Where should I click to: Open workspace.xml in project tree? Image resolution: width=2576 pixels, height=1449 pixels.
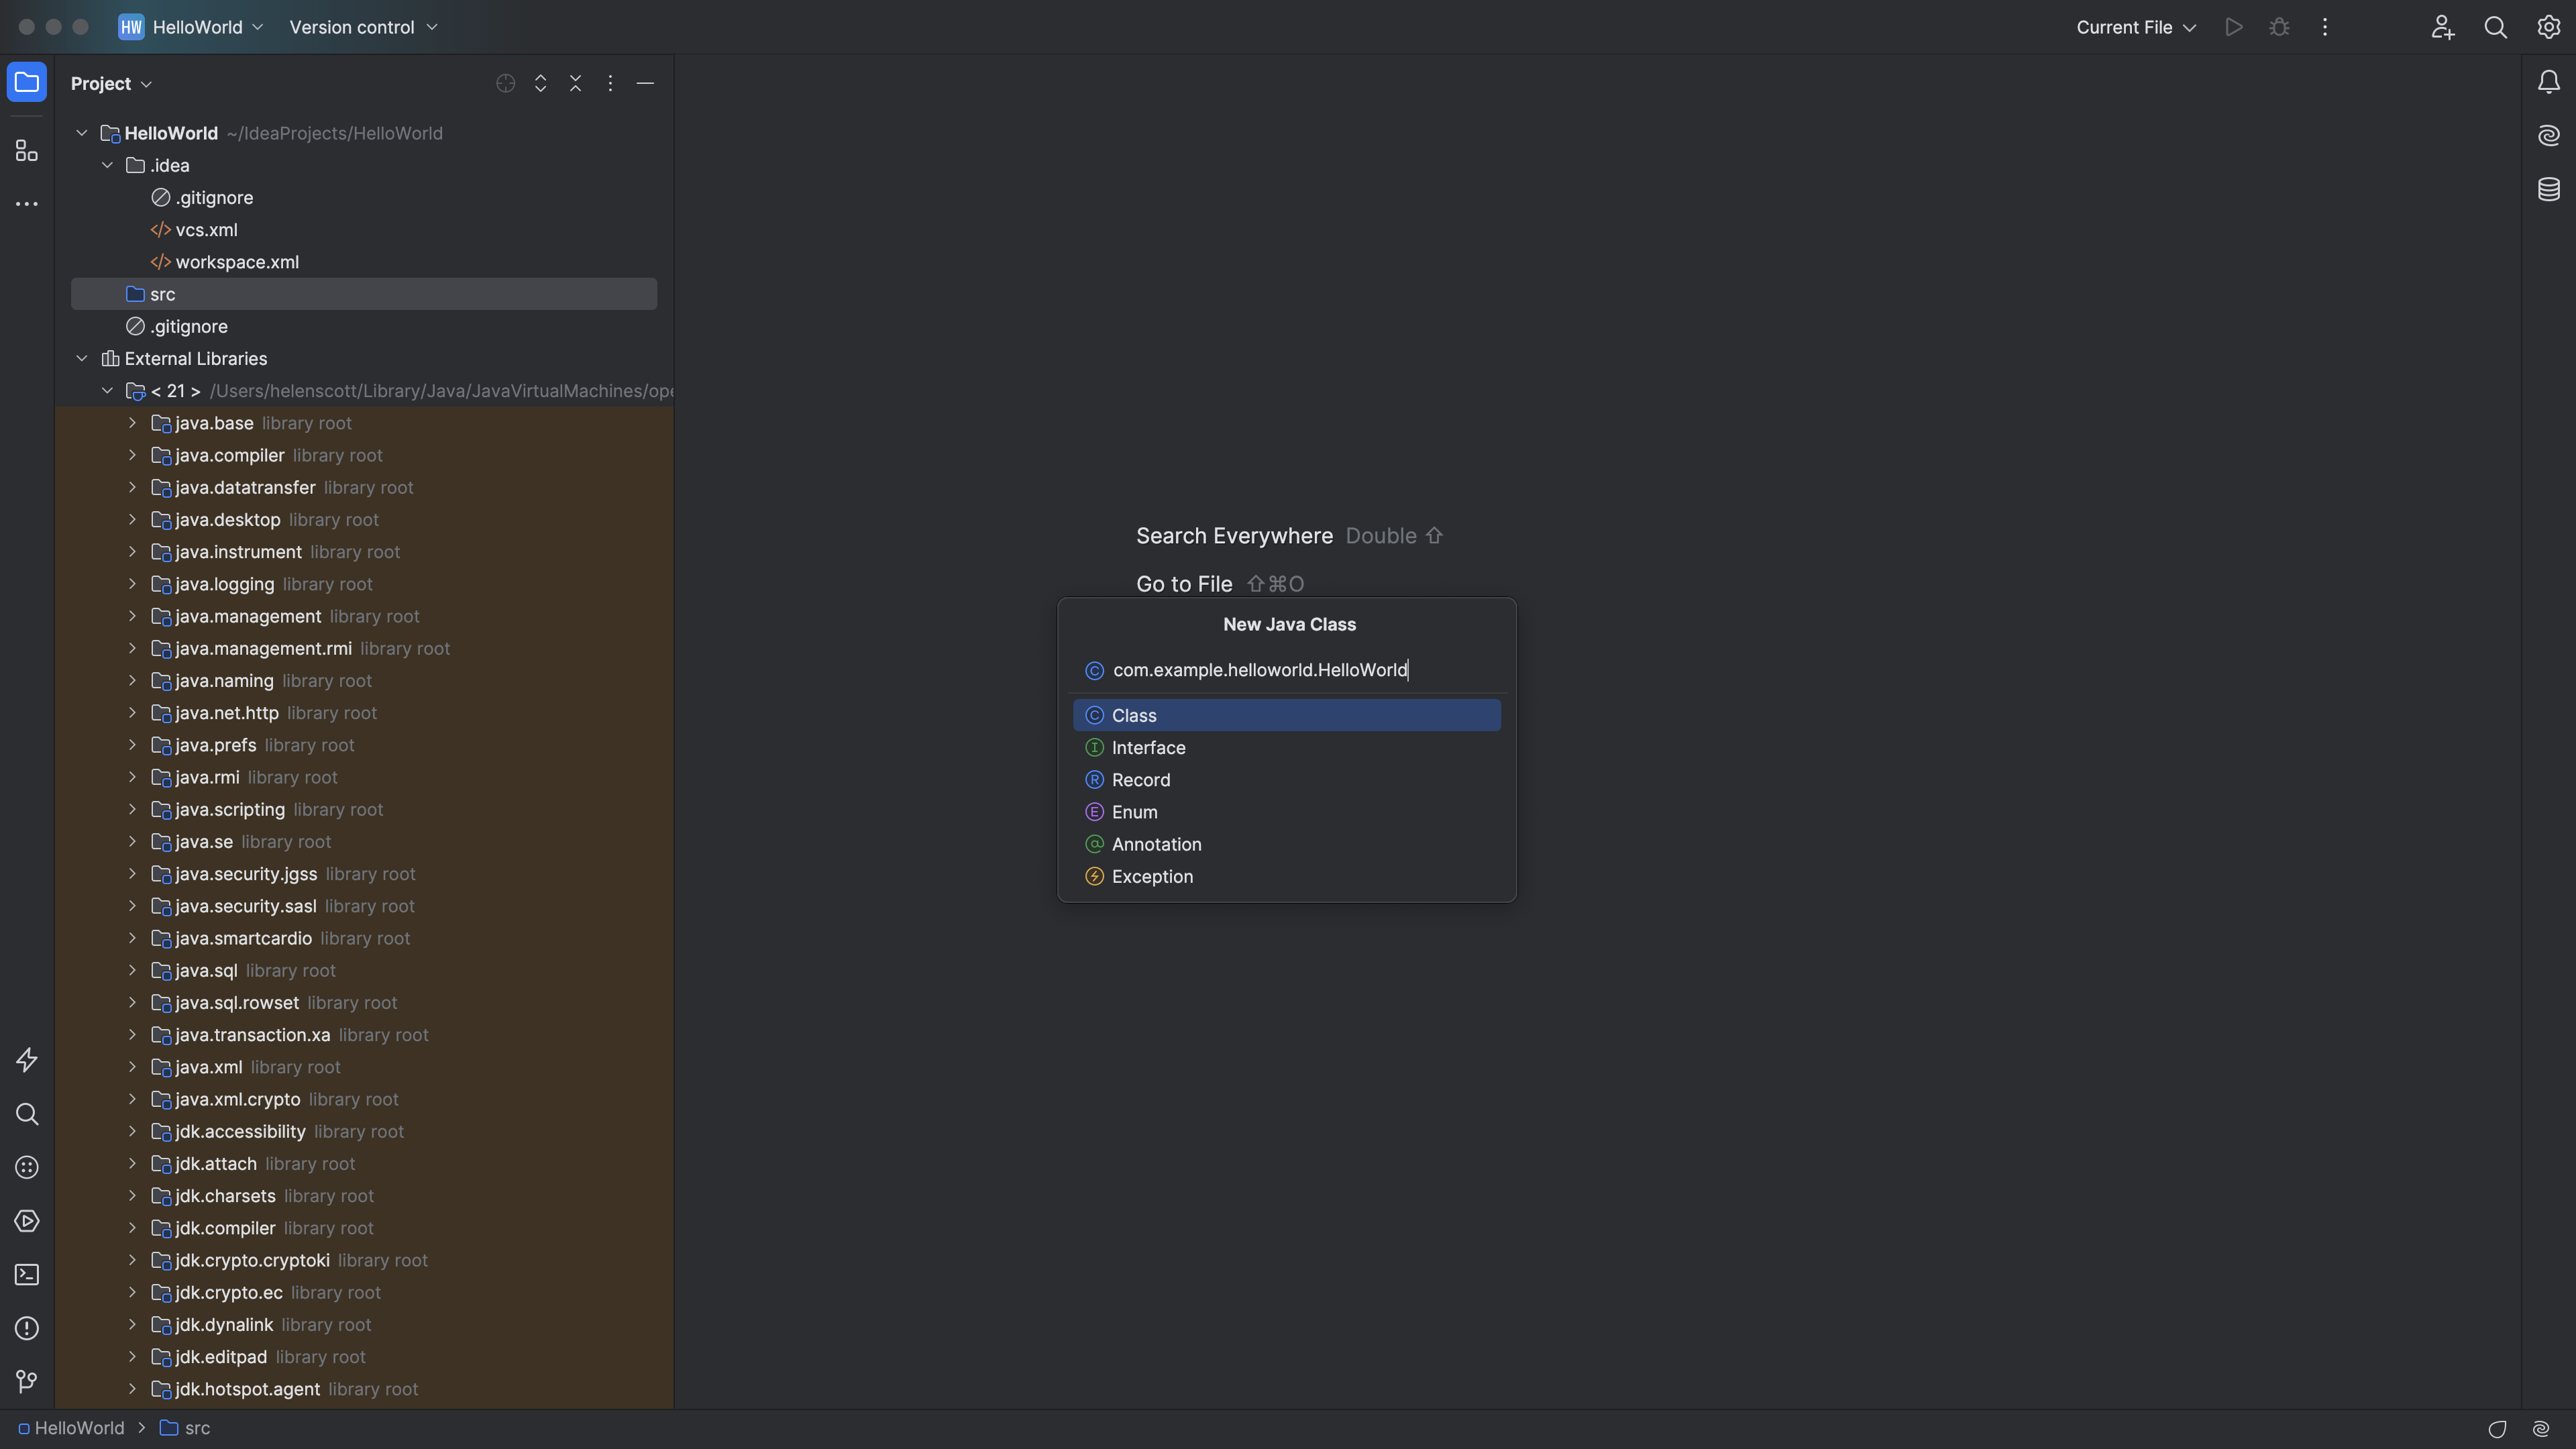coord(236,262)
